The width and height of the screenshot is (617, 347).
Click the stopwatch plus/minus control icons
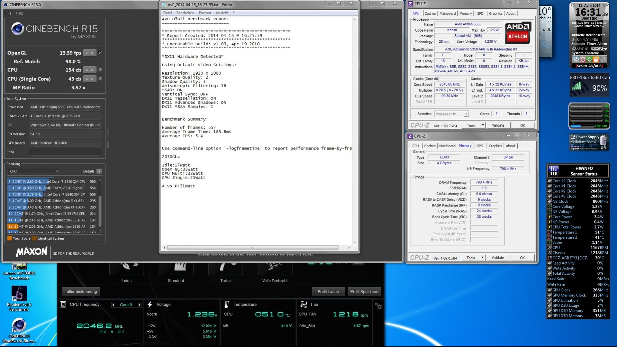(599, 49)
